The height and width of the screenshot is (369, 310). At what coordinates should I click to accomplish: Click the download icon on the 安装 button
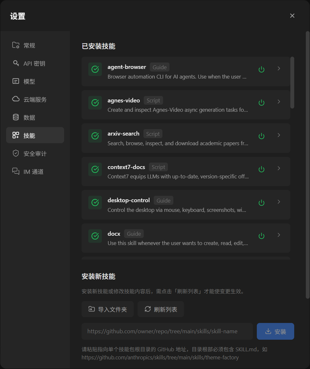point(268,331)
